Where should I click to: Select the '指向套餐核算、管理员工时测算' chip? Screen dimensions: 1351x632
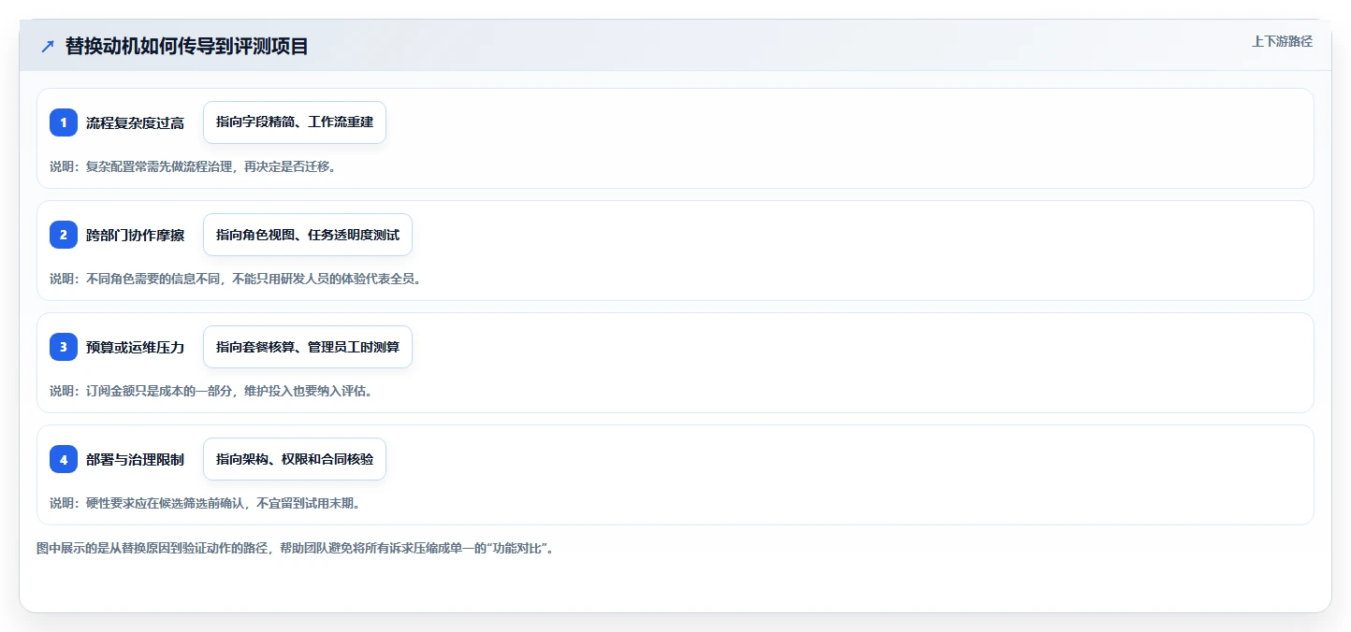pos(308,347)
